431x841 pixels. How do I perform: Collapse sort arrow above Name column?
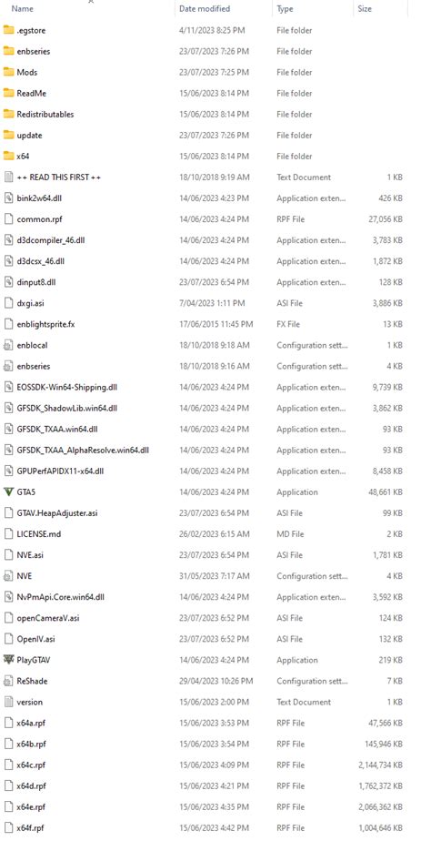tap(91, 2)
